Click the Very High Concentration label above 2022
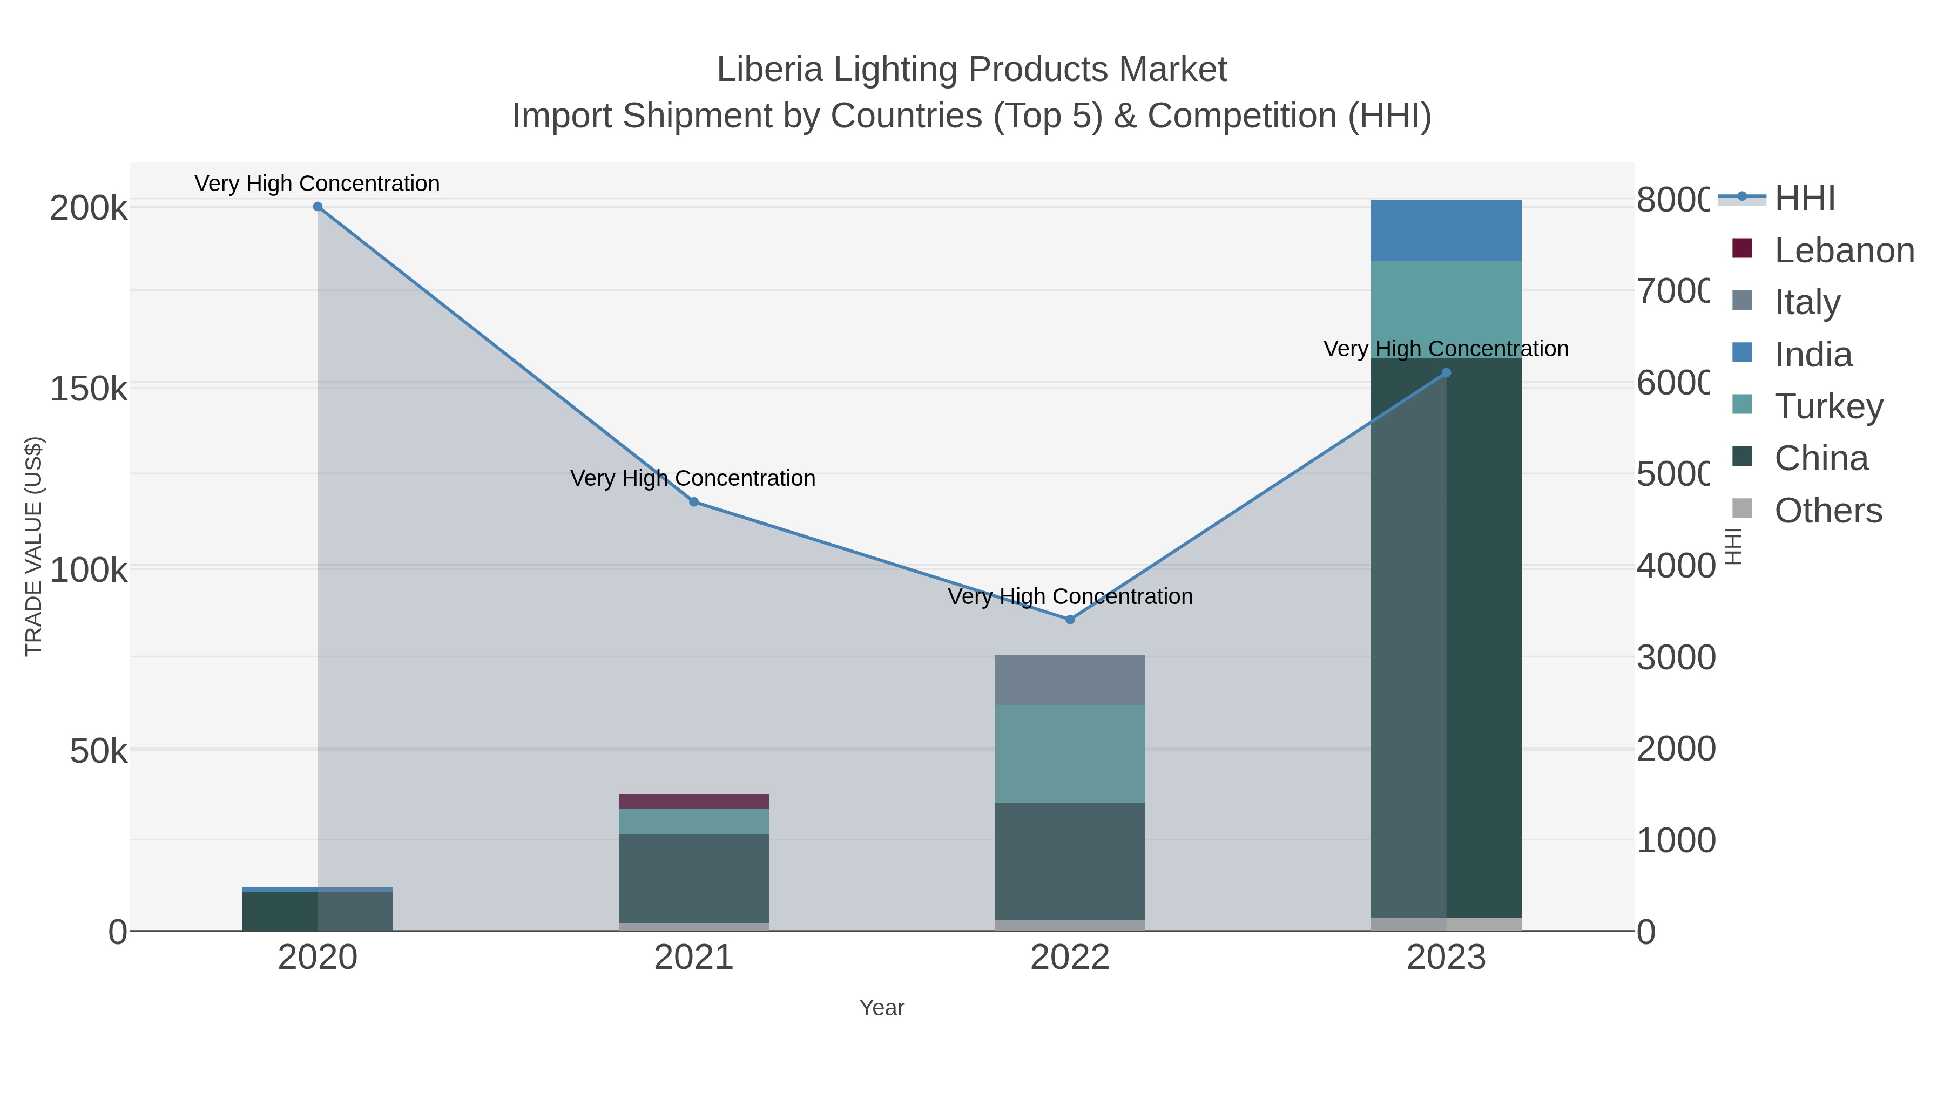Viewport: 1944px width, 1093px height. pyautogui.click(x=1070, y=596)
